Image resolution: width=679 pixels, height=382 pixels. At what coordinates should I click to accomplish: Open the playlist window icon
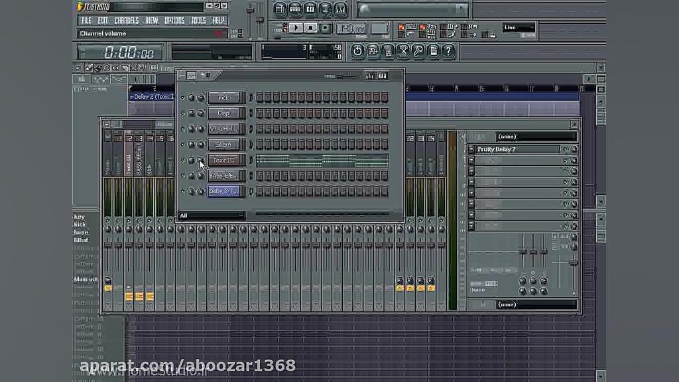[280, 9]
